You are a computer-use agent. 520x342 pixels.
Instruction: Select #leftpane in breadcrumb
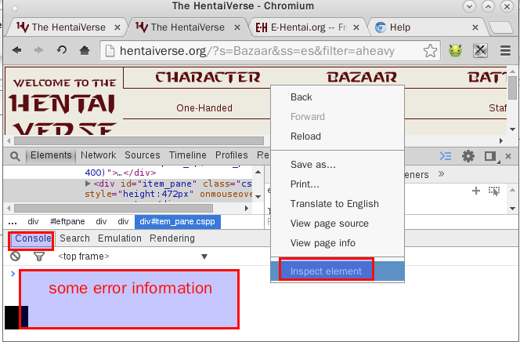[x=67, y=221]
